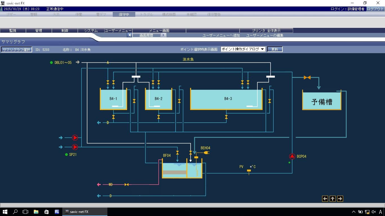Click the right arrow navigation icon
Screen dimensions: 385x216
(x=340, y=199)
